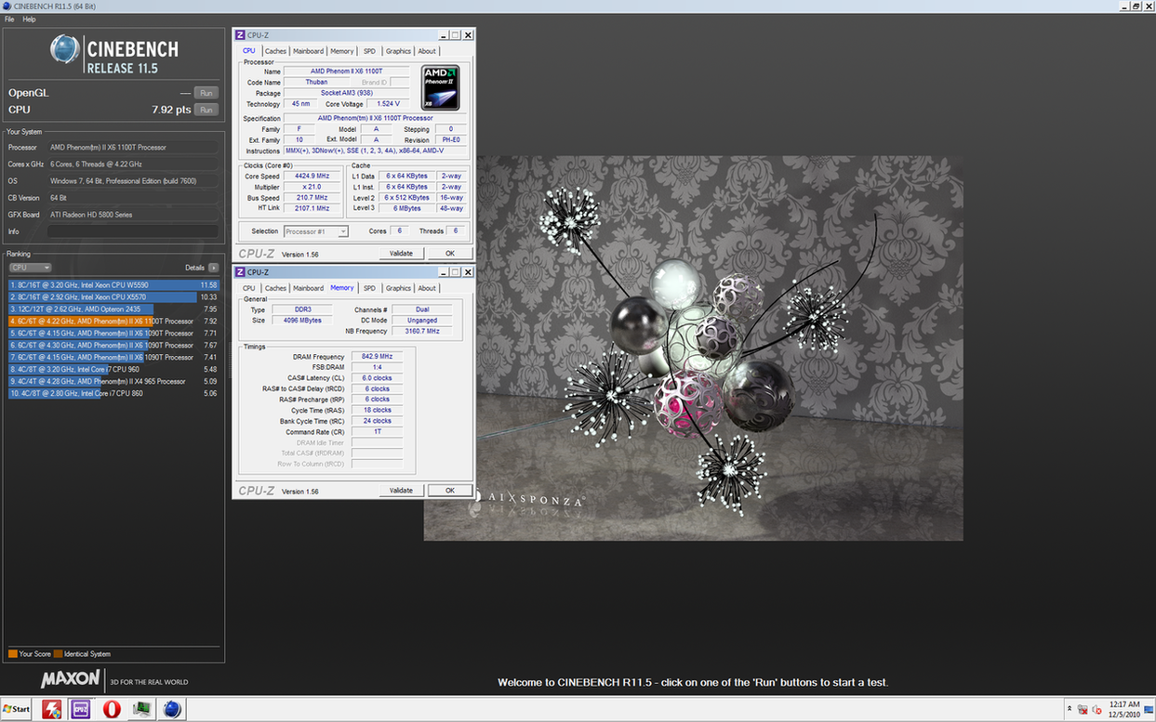Select the highlighted Phenom II X6 1100T ranking row
This screenshot has height=722, width=1156.
pos(113,322)
